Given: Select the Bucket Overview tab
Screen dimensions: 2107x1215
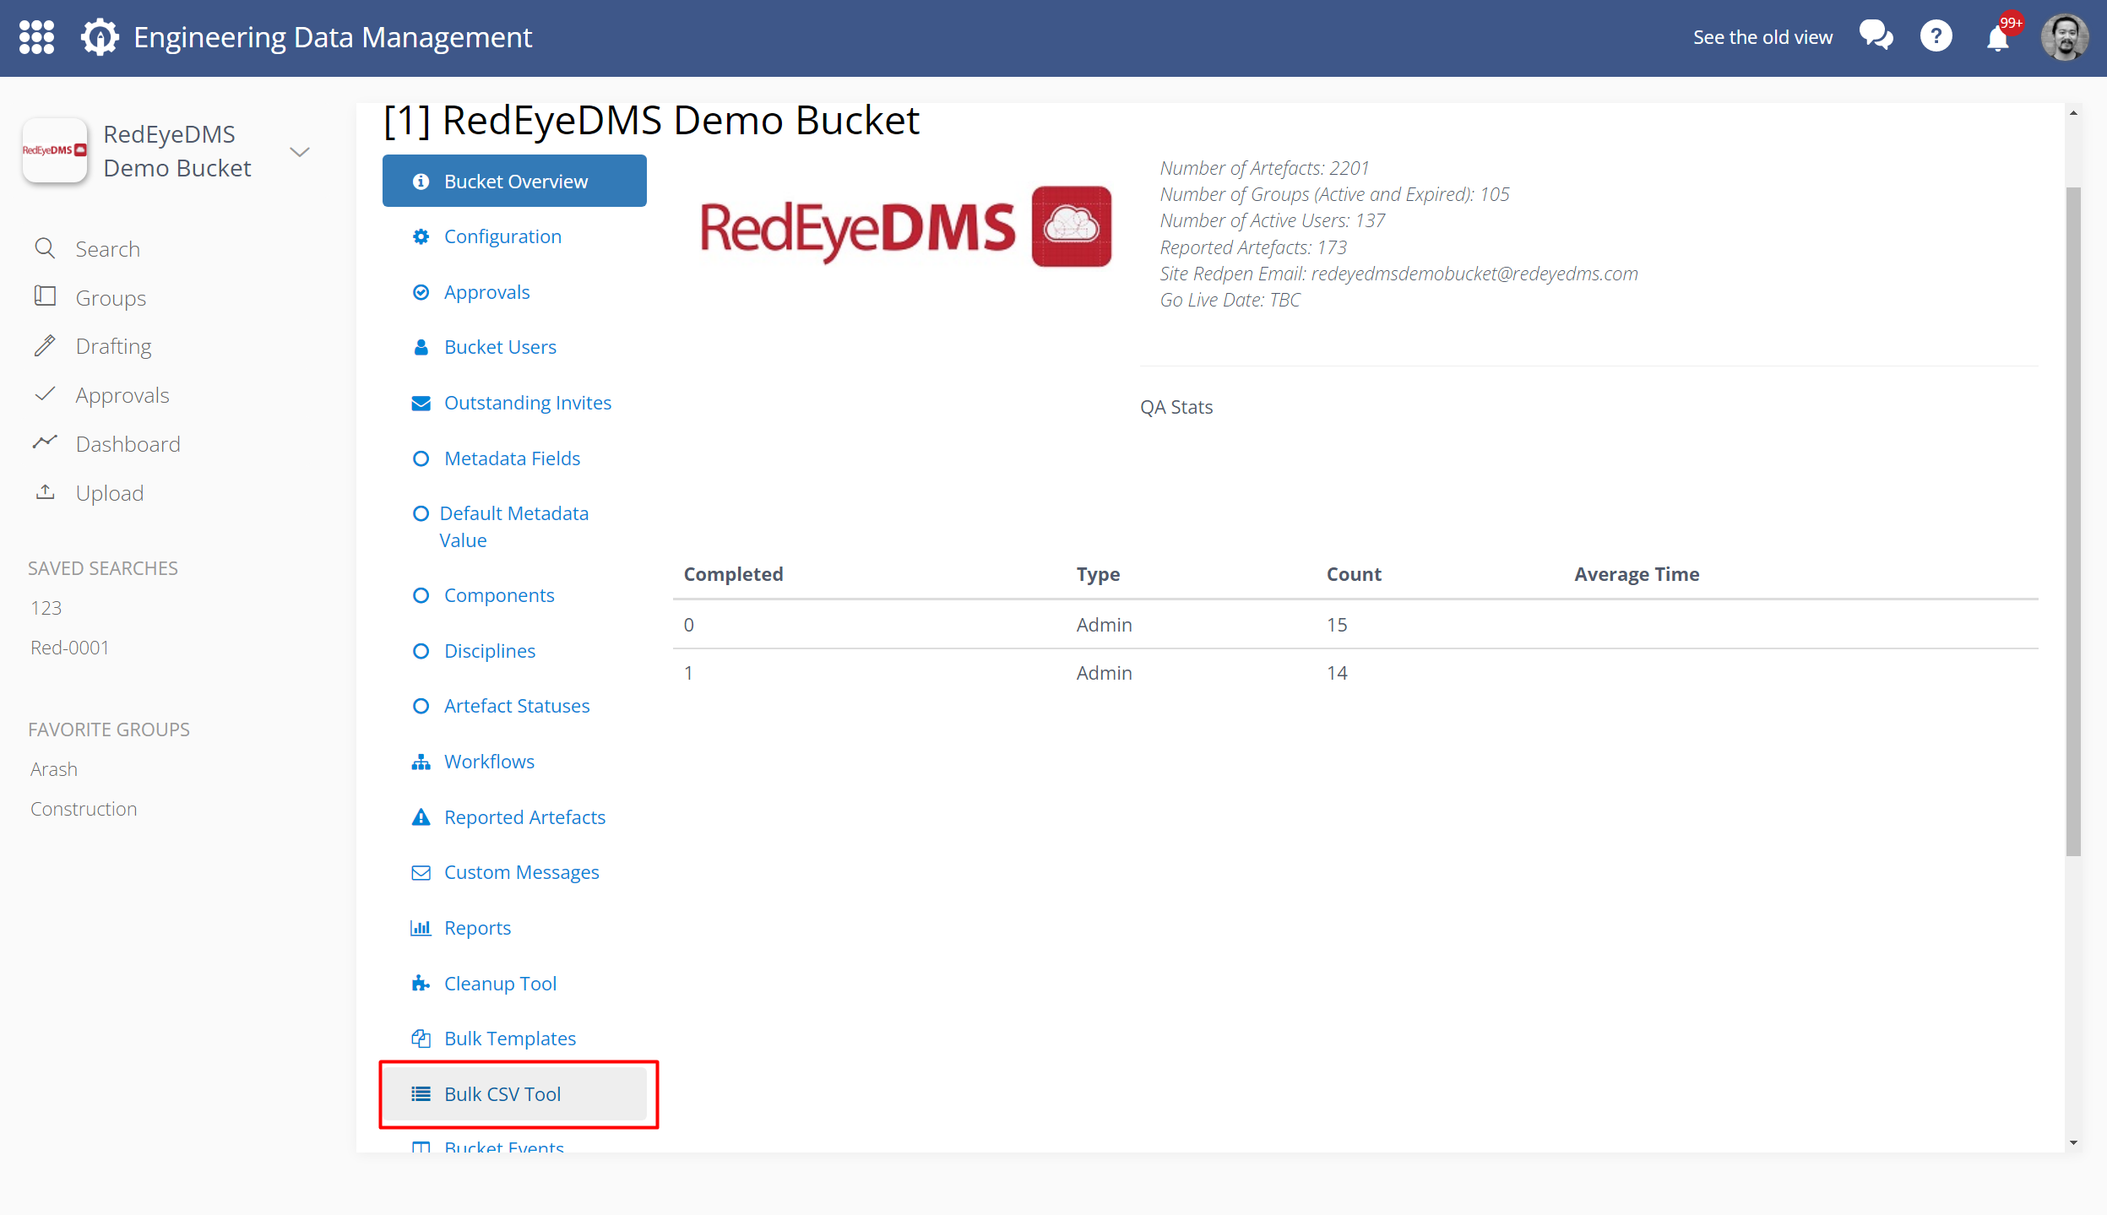Looking at the screenshot, I should click(514, 181).
